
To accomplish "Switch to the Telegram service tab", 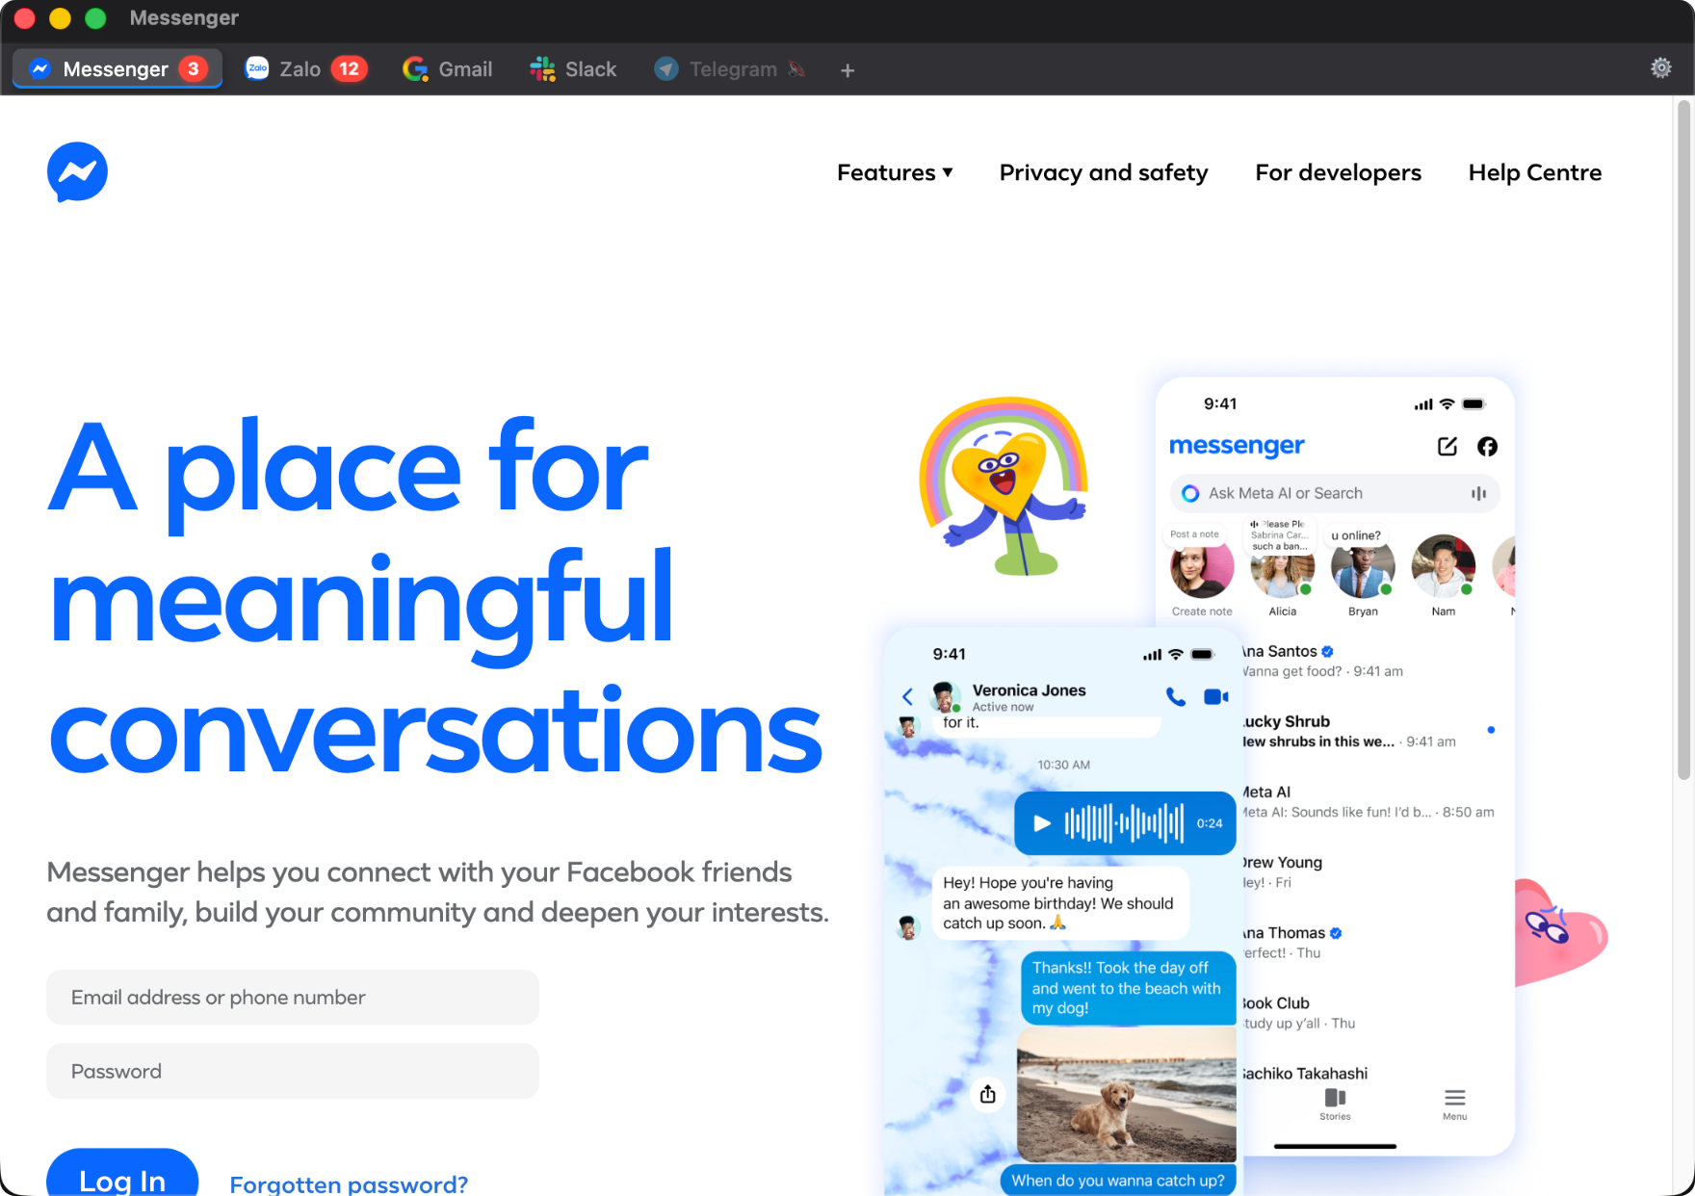I will point(729,68).
